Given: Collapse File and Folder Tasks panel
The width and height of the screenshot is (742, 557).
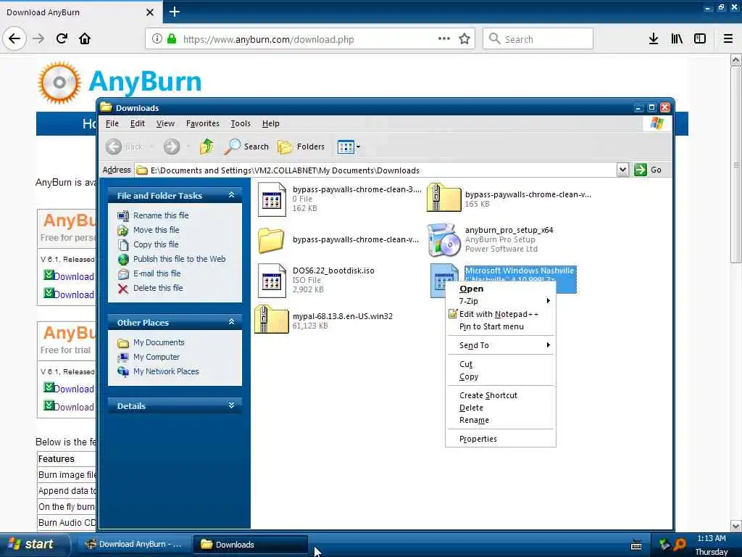Looking at the screenshot, I should (231, 195).
